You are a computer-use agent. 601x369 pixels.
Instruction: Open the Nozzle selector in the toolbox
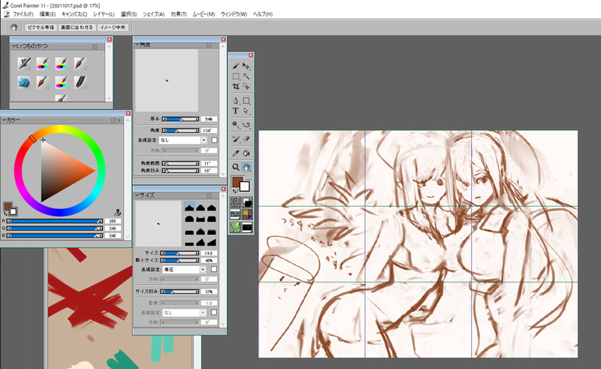coord(247,227)
